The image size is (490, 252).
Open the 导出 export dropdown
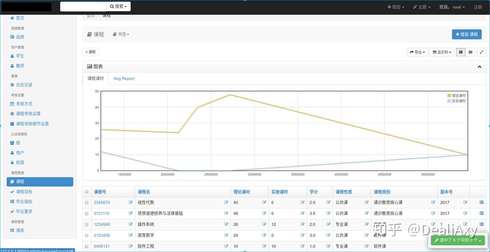[x=417, y=52]
